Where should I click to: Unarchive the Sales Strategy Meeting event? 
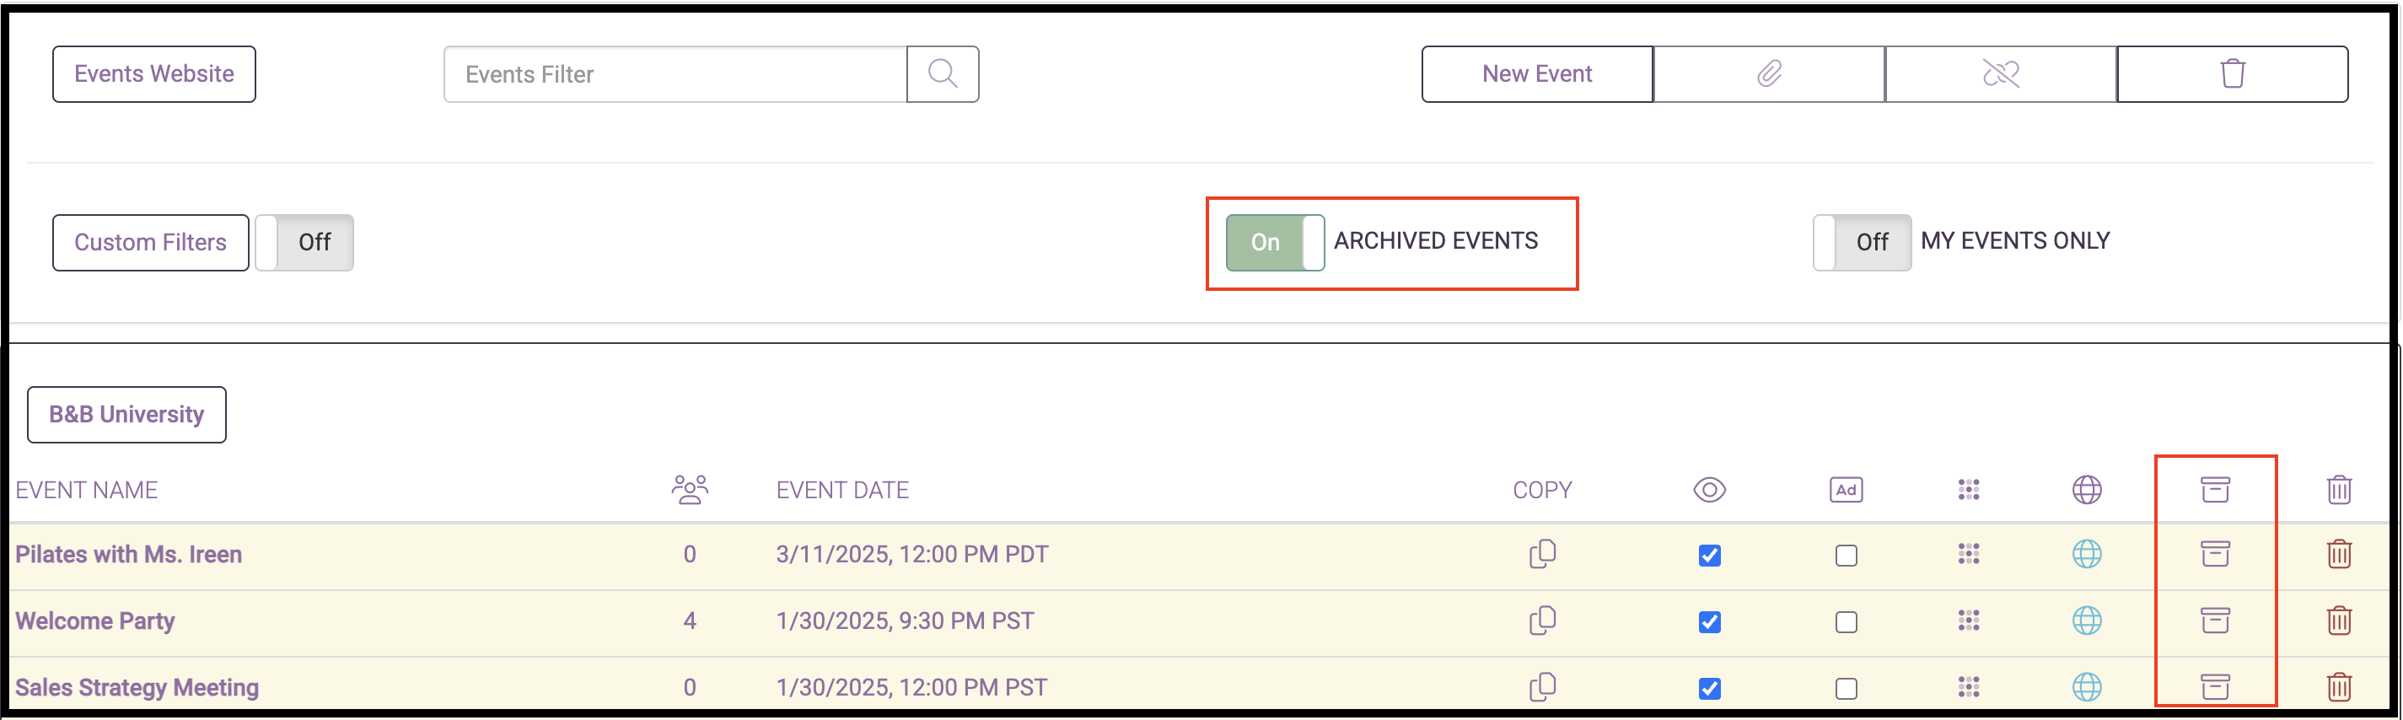tap(2215, 687)
